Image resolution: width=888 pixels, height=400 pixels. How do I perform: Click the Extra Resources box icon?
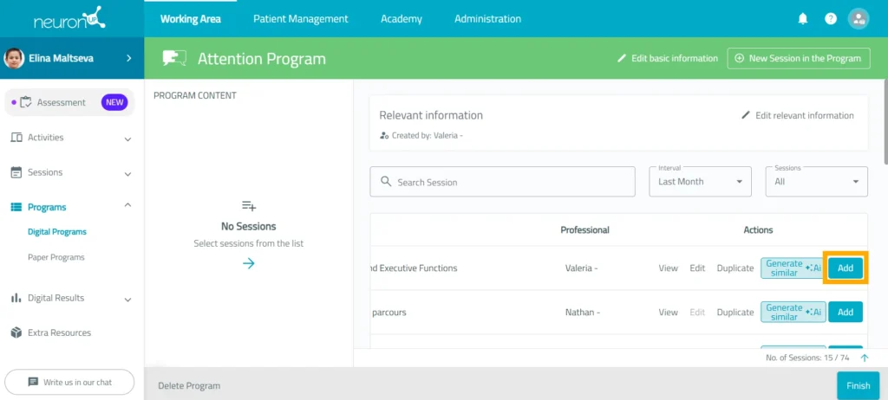[16, 332]
